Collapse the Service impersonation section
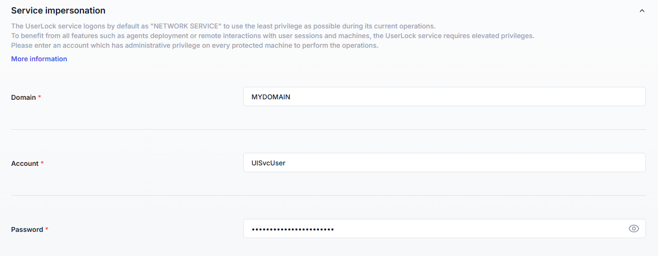Image resolution: width=658 pixels, height=256 pixels. point(642,11)
